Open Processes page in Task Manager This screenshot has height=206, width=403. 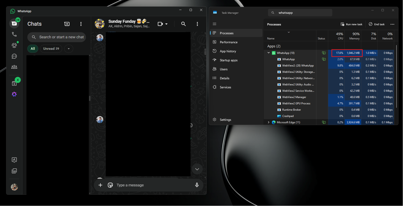point(236,33)
